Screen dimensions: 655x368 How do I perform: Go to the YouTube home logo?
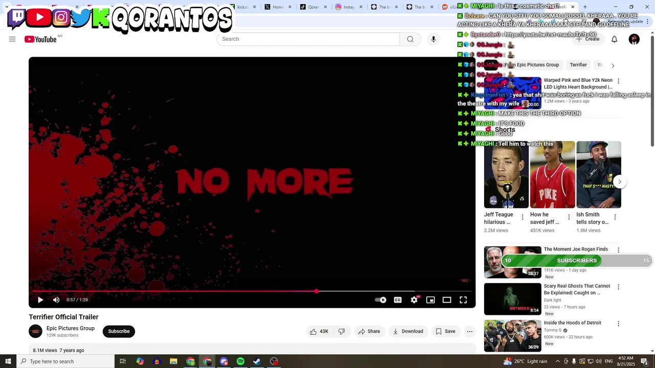(x=40, y=39)
